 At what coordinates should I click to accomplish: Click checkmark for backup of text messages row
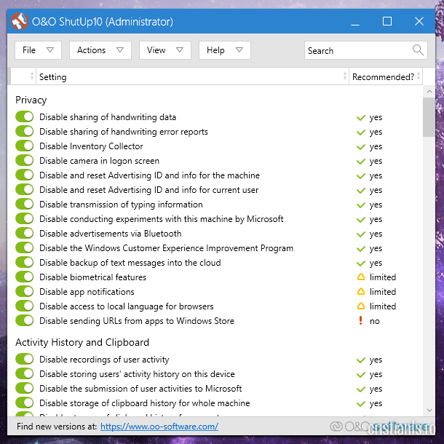(x=361, y=263)
